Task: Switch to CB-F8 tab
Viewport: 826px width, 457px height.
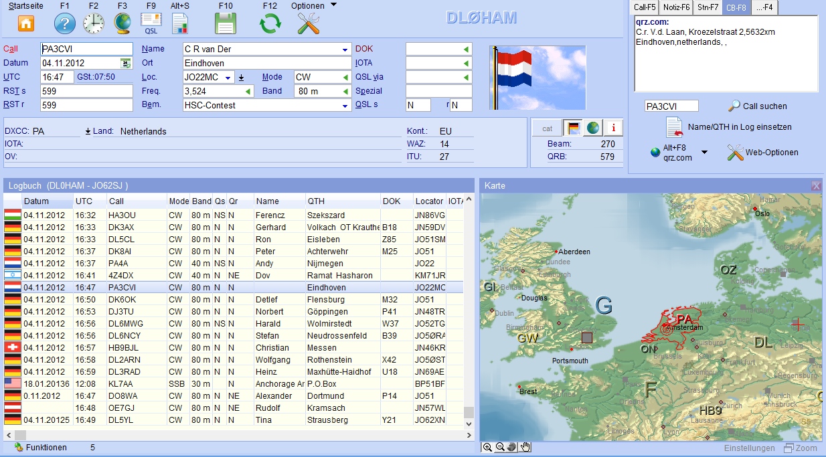Action: [x=736, y=7]
